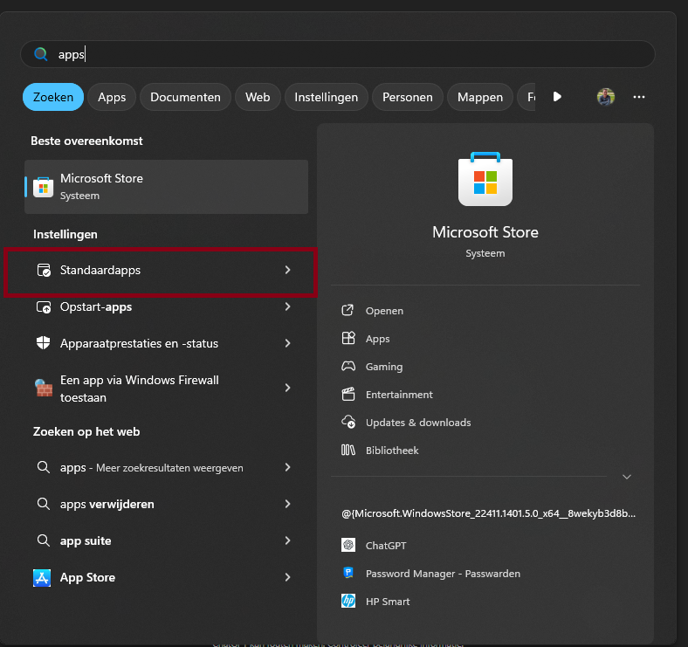Click the Standaardapps settings icon
The image size is (688, 647).
point(44,270)
